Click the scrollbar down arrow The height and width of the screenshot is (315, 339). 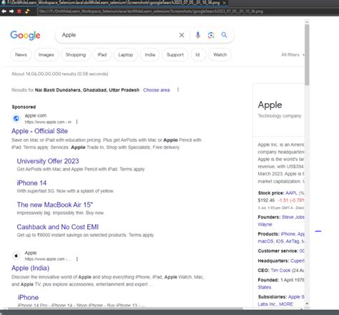(307, 304)
